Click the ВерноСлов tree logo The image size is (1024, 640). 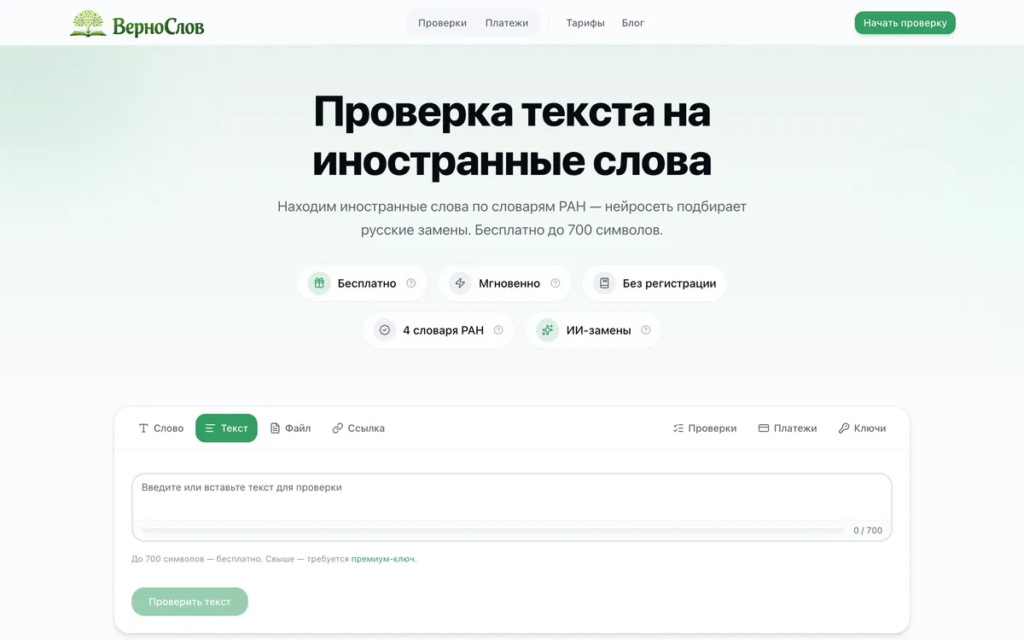[137, 23]
